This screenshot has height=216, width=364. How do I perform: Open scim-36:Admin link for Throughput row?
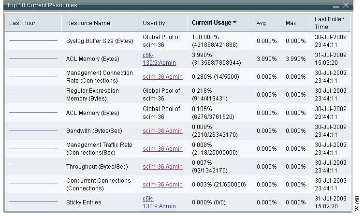(x=162, y=167)
